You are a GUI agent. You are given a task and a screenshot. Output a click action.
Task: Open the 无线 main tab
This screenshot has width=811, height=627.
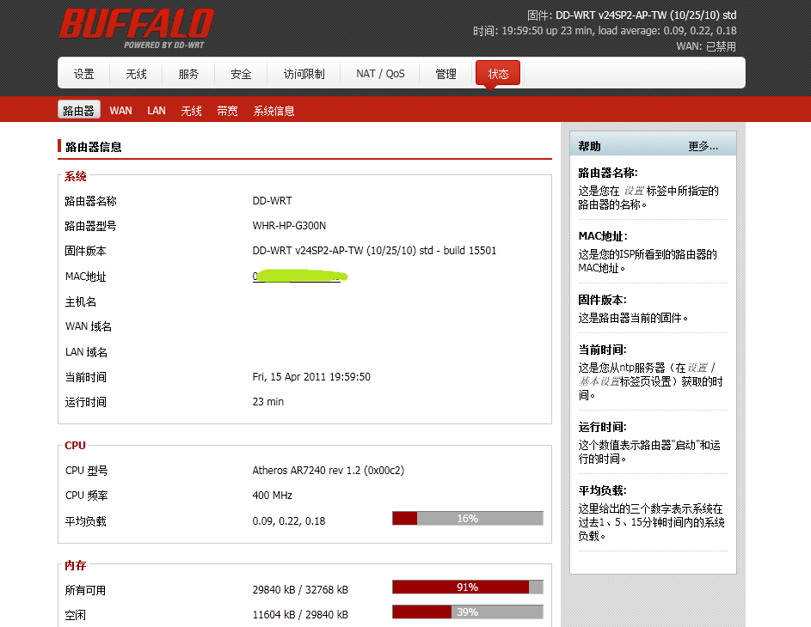pyautogui.click(x=136, y=74)
